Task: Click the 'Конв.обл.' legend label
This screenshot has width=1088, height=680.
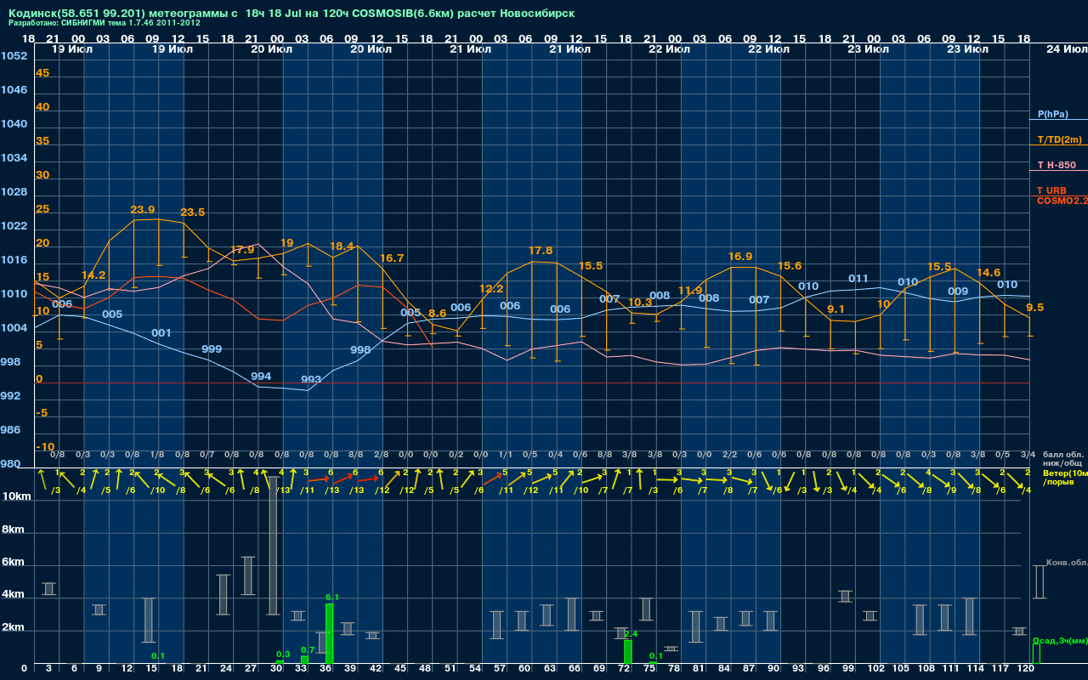Action: 1066,563
